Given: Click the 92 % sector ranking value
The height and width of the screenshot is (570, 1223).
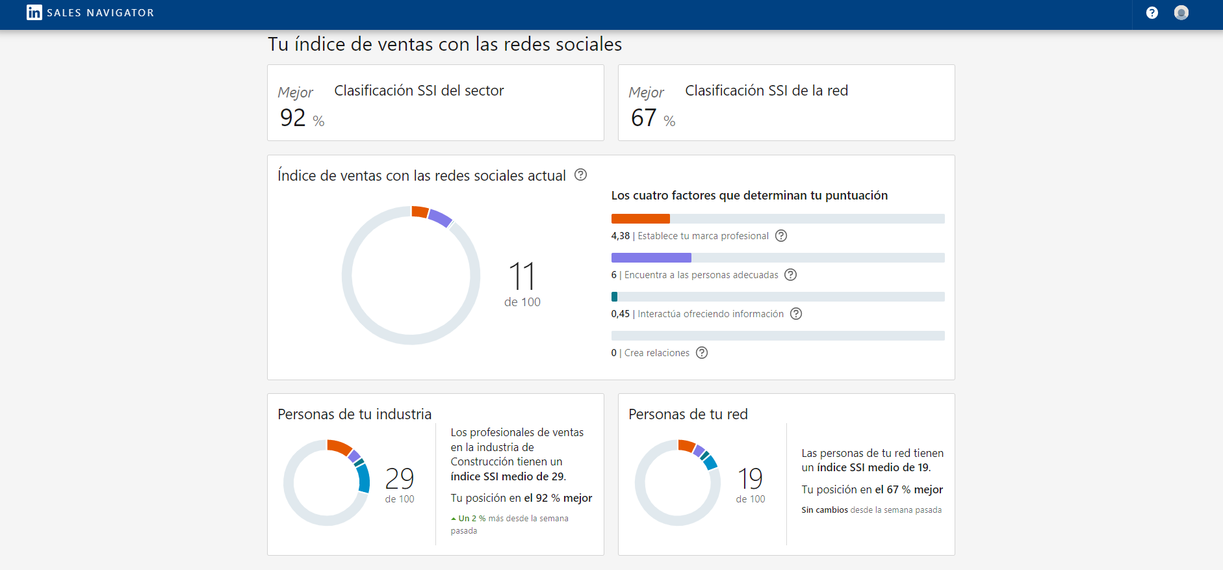Looking at the screenshot, I should [302, 118].
